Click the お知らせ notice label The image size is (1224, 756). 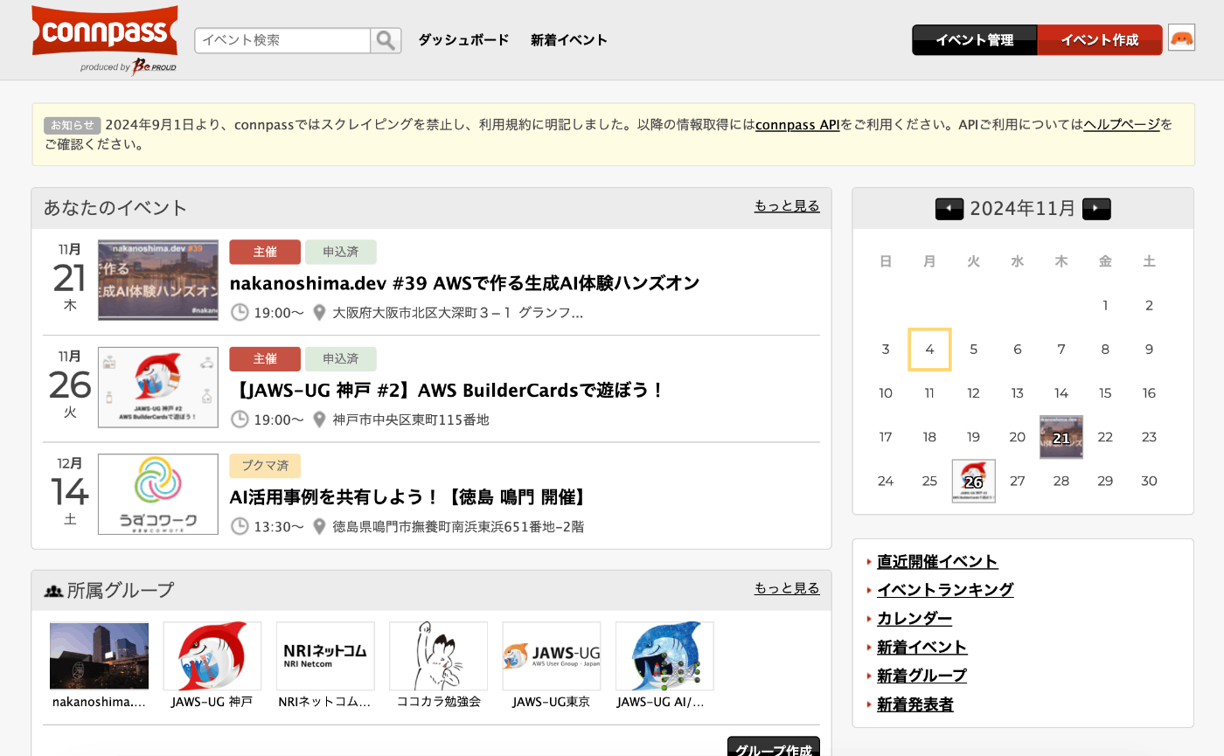tap(73, 125)
